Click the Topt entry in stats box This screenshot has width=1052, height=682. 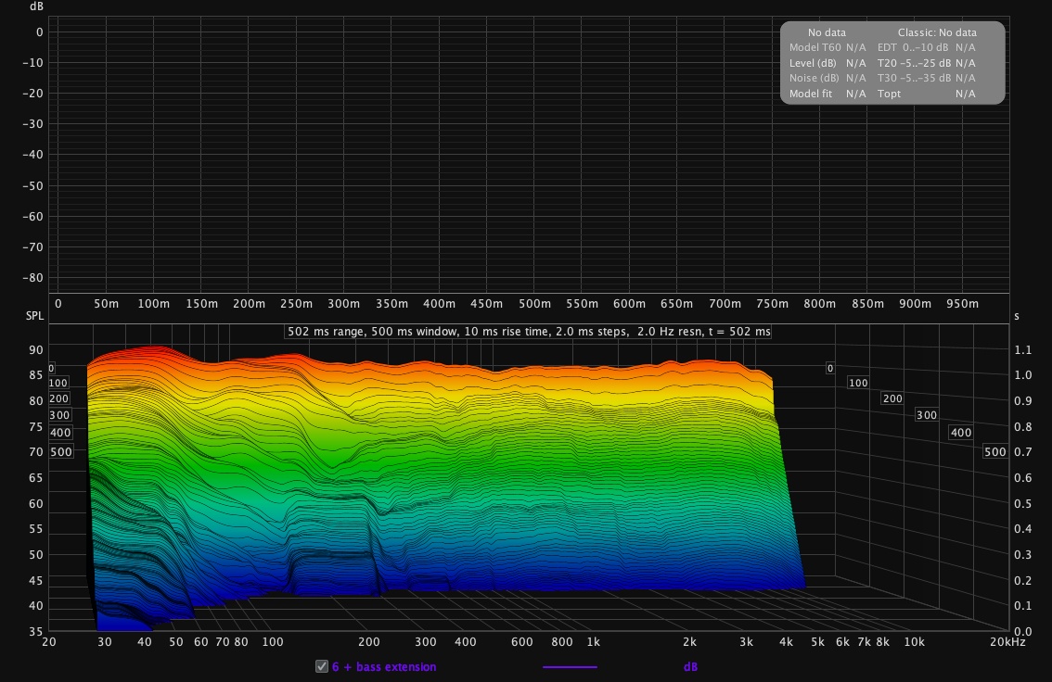(x=890, y=95)
